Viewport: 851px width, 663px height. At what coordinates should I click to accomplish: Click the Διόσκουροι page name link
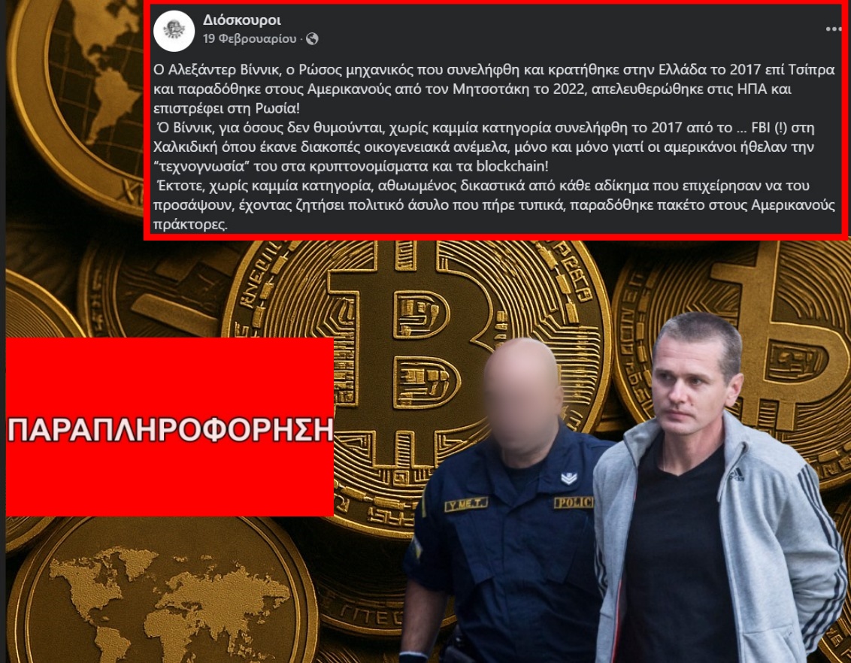coord(241,20)
